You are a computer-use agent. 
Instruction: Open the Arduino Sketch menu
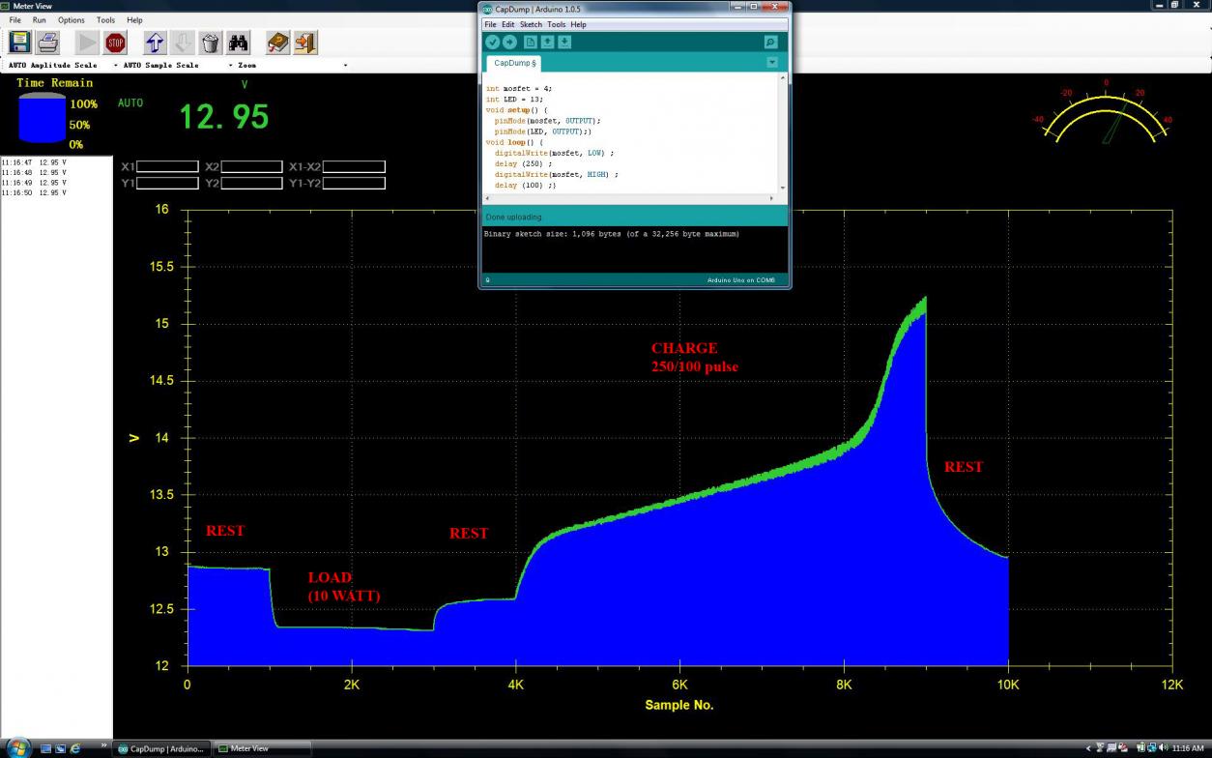[531, 24]
